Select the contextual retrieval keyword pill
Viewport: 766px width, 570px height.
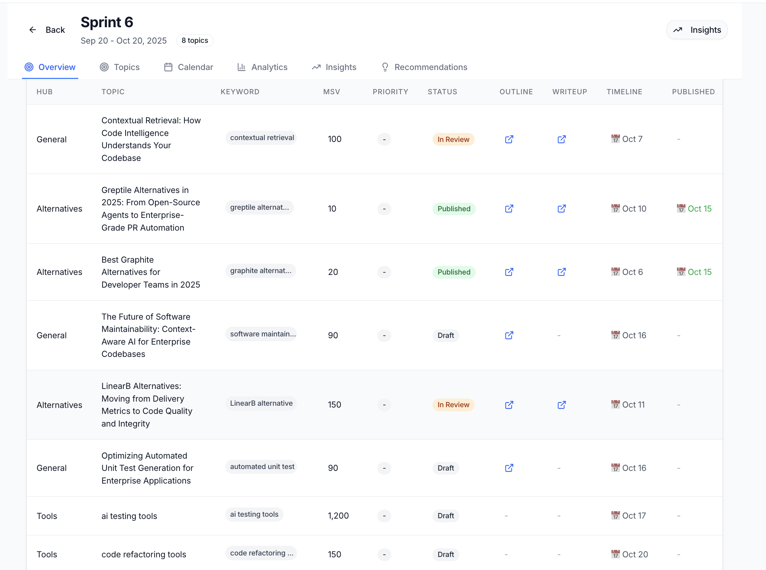[x=261, y=137]
